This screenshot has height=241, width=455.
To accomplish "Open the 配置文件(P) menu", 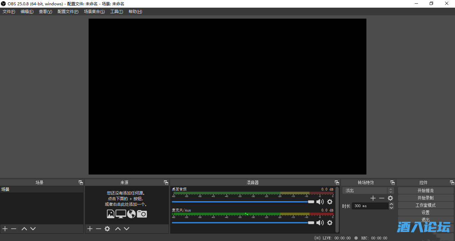I will [x=68, y=12].
